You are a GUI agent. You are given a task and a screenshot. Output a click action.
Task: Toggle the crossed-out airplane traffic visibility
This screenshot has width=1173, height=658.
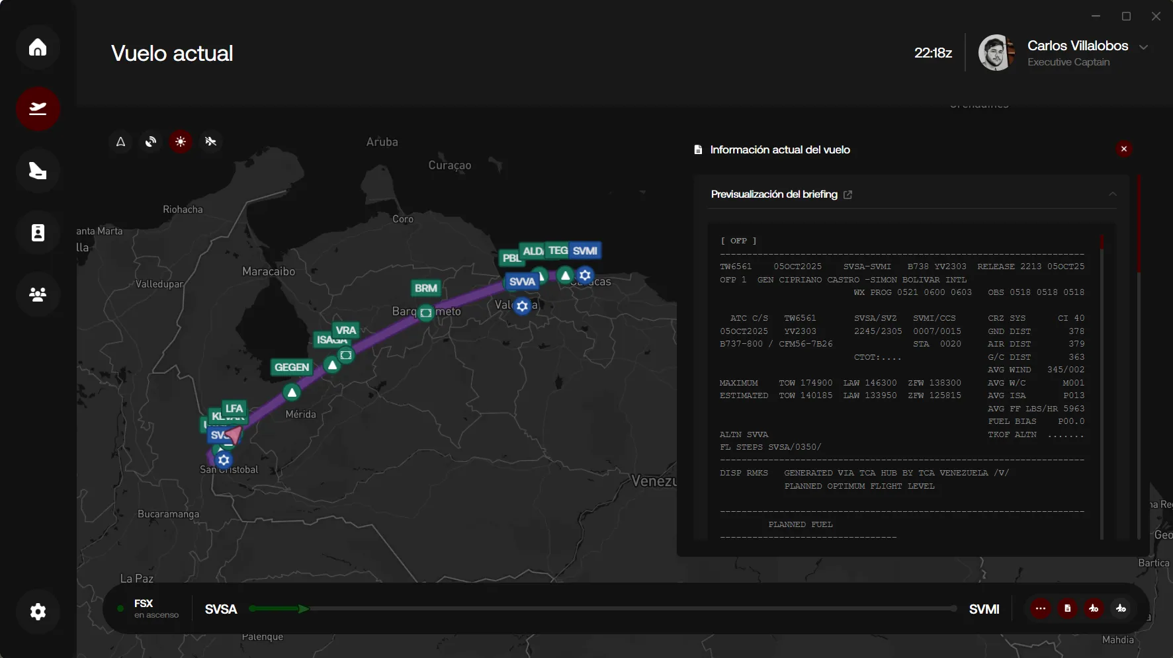(x=211, y=142)
